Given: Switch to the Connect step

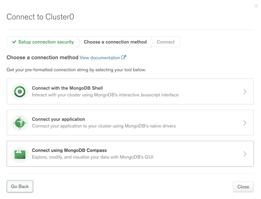Looking at the screenshot, I should (x=166, y=42).
